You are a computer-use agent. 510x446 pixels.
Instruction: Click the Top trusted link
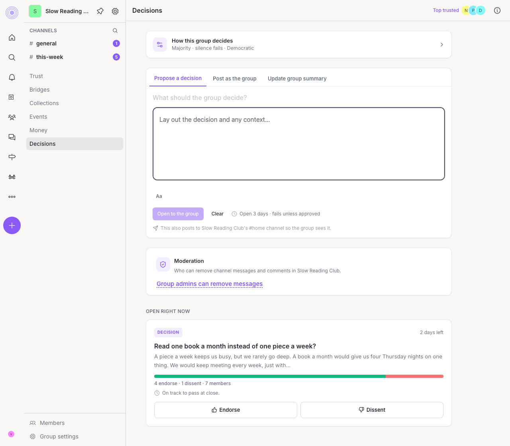pyautogui.click(x=446, y=10)
